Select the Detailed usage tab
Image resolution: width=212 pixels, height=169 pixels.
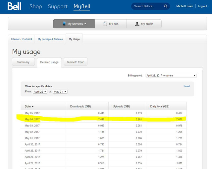[49, 62]
